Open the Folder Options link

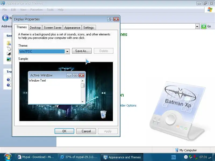tap(128, 105)
